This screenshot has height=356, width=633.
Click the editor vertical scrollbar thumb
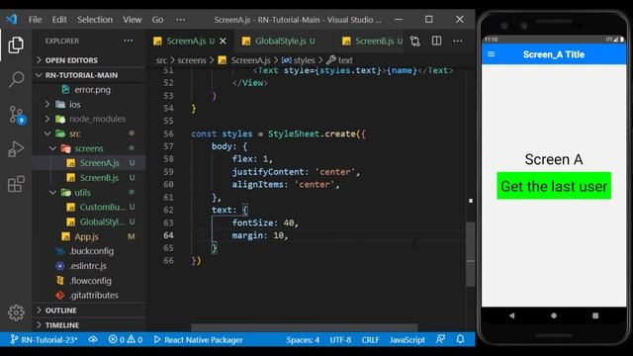pyautogui.click(x=470, y=254)
